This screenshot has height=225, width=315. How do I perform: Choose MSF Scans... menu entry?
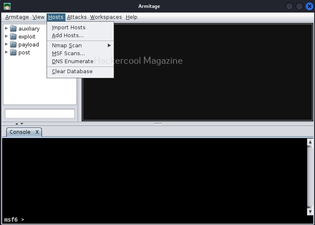click(x=80, y=54)
